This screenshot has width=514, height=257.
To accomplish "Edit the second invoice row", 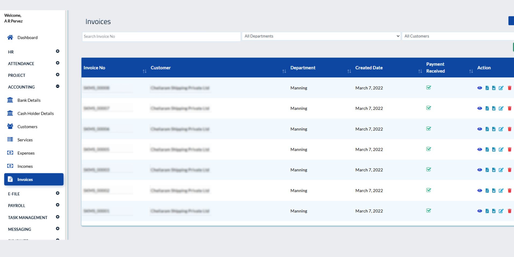I will tap(501, 108).
